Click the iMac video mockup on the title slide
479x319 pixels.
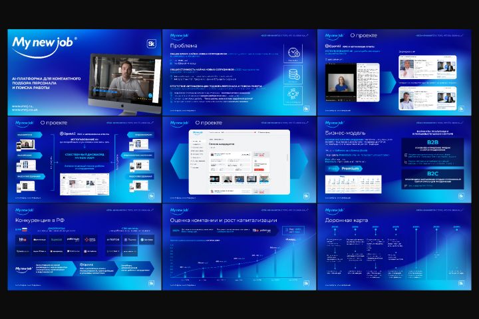pyautogui.click(x=125, y=83)
